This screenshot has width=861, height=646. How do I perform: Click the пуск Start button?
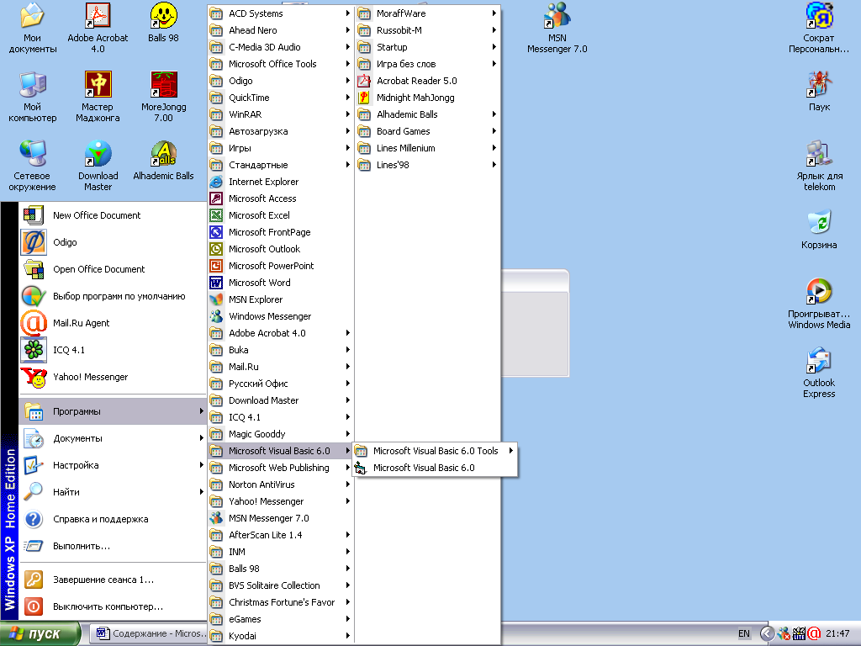coord(40,633)
